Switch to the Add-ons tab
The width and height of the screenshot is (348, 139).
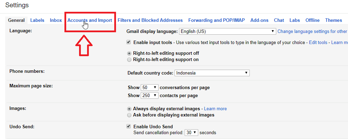click(x=259, y=20)
